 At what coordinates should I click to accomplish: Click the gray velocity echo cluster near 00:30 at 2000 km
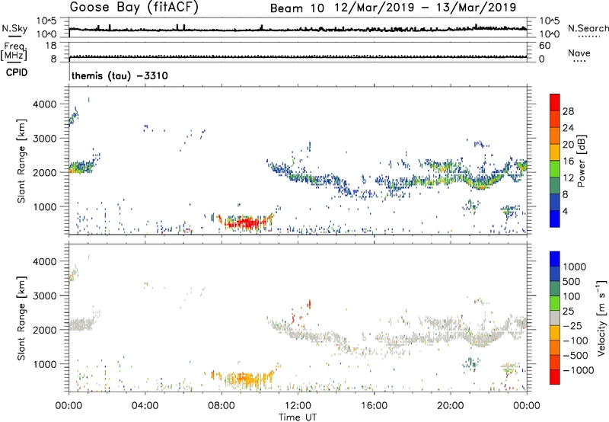(x=81, y=324)
